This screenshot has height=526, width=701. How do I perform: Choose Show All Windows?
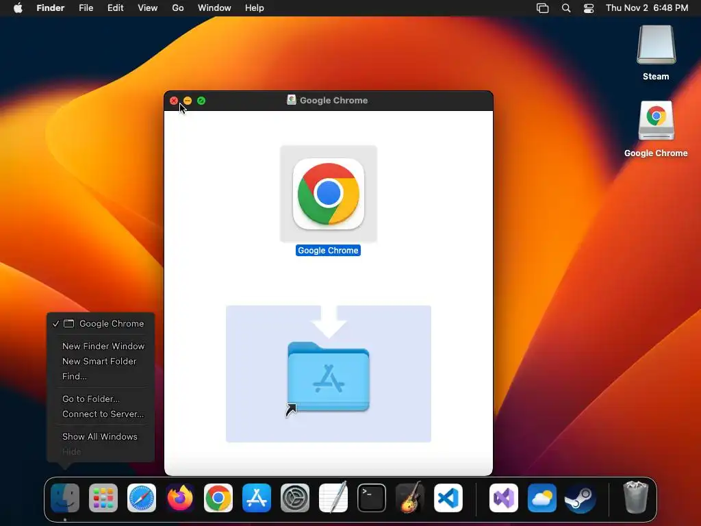pos(101,436)
